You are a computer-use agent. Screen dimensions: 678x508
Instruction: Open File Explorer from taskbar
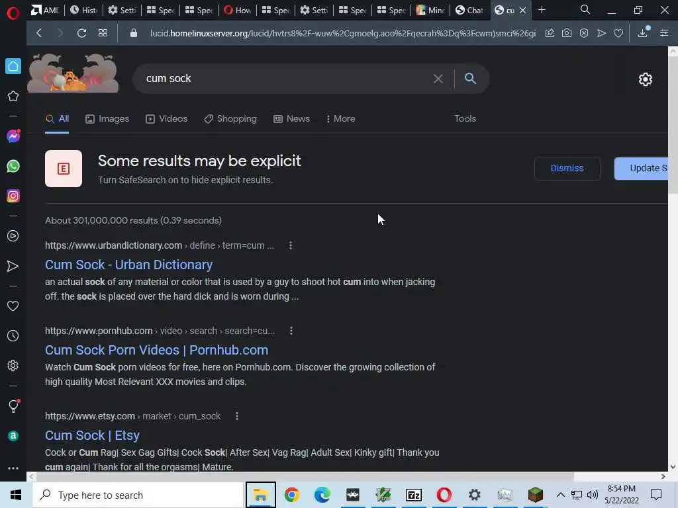pyautogui.click(x=261, y=495)
